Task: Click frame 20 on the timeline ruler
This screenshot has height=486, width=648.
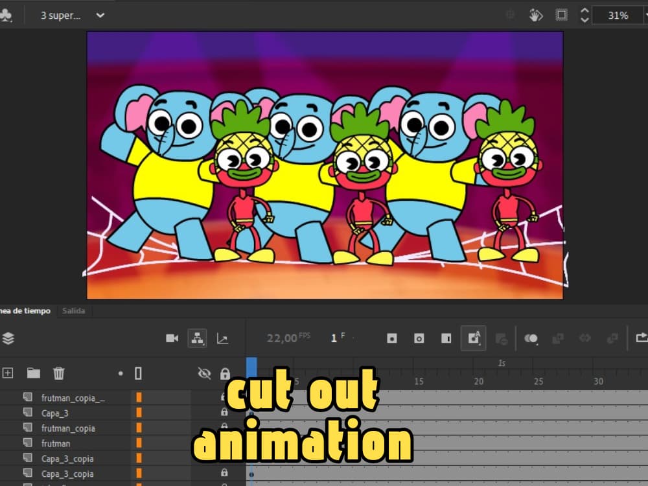Action: (x=479, y=381)
